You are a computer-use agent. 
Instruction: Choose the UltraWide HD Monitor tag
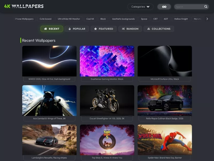(69, 19)
